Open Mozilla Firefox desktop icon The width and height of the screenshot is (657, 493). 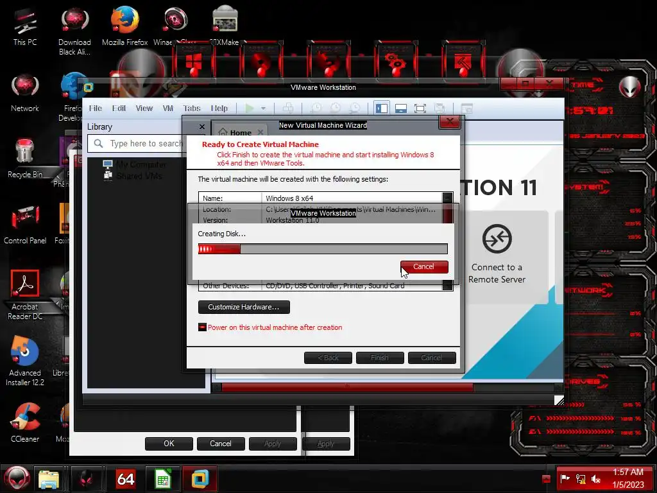[125, 26]
